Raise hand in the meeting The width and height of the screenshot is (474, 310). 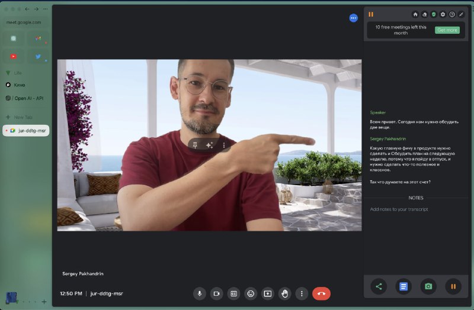pos(285,293)
